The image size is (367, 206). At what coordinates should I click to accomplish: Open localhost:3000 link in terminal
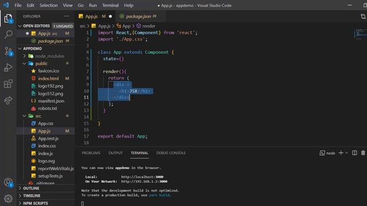pyautogui.click(x=142, y=177)
